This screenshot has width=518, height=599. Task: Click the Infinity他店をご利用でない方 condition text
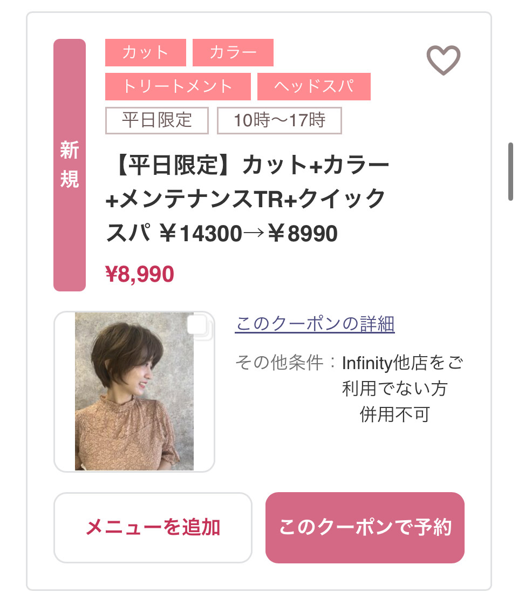pyautogui.click(x=402, y=376)
